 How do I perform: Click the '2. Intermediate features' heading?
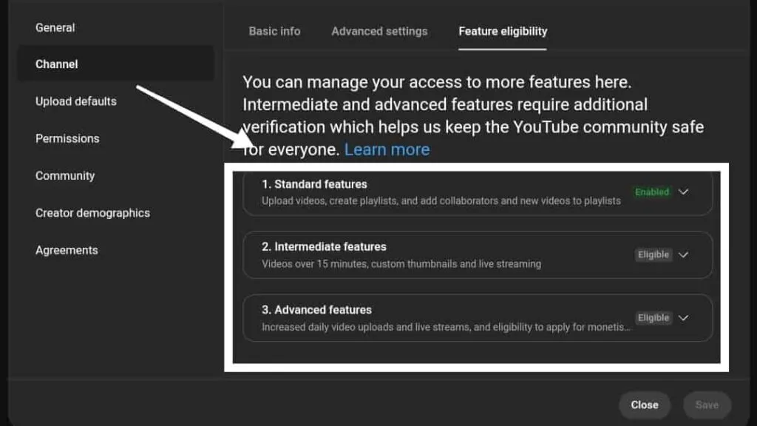click(x=324, y=247)
